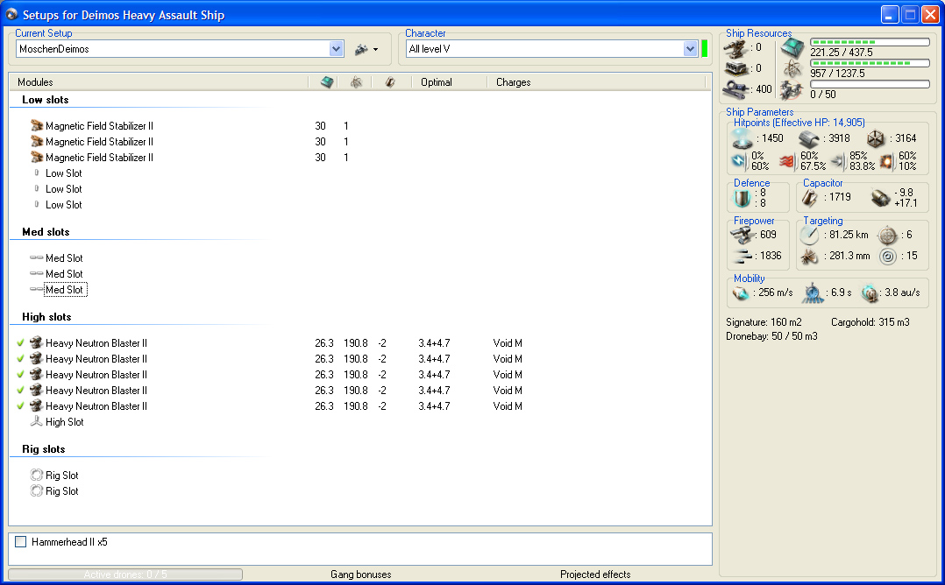945x585 pixels.
Task: Select the third empty Low Slot
Action: point(64,205)
